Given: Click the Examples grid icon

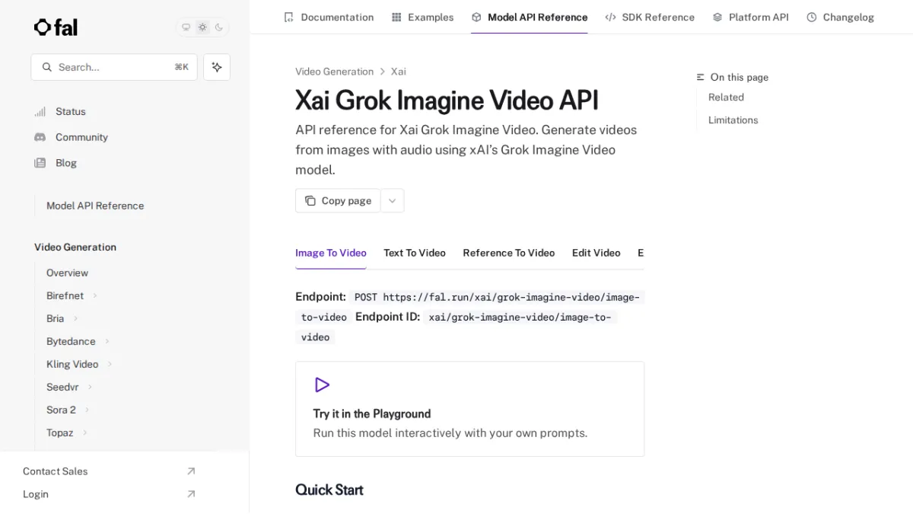Looking at the screenshot, I should [396, 17].
